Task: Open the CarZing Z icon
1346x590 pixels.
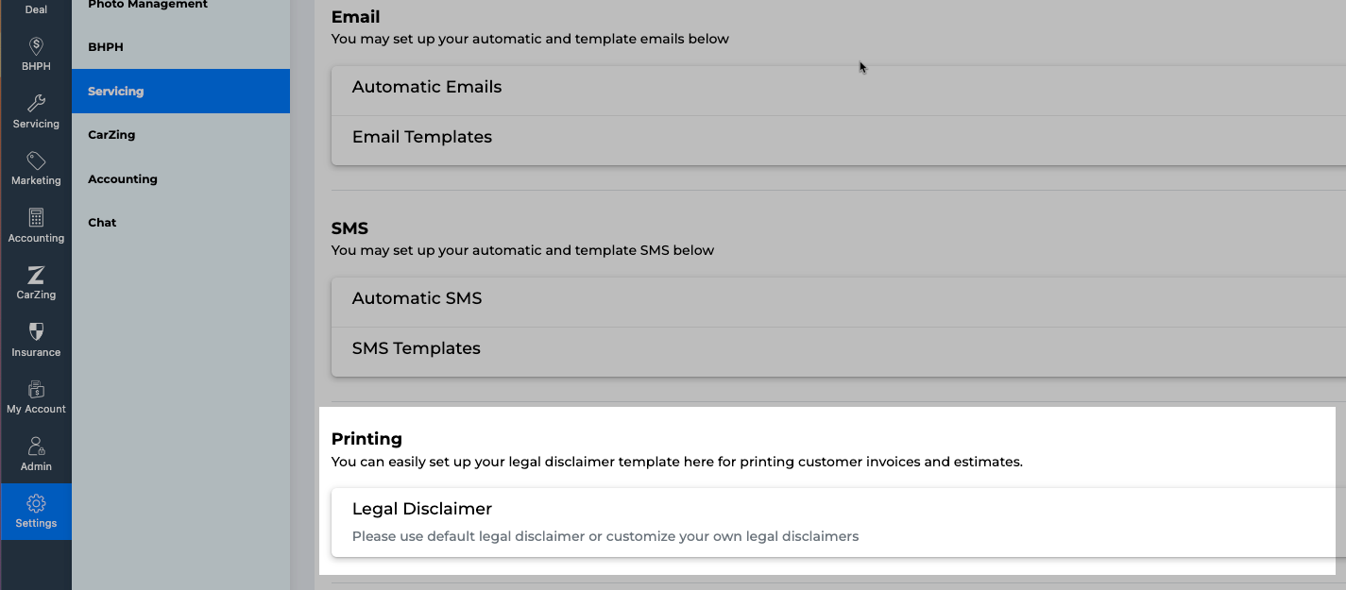Action: click(x=36, y=275)
